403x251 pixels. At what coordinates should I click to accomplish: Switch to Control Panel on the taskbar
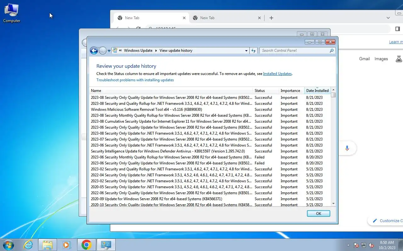pyautogui.click(x=106, y=245)
